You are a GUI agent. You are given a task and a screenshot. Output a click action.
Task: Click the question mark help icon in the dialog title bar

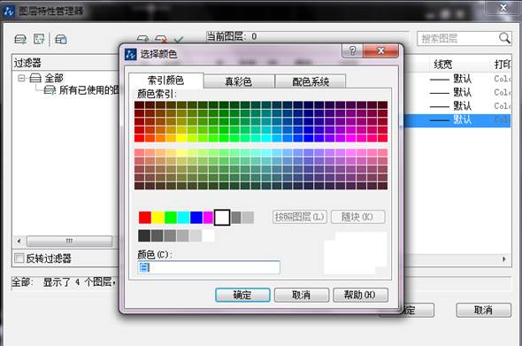pyautogui.click(x=352, y=51)
